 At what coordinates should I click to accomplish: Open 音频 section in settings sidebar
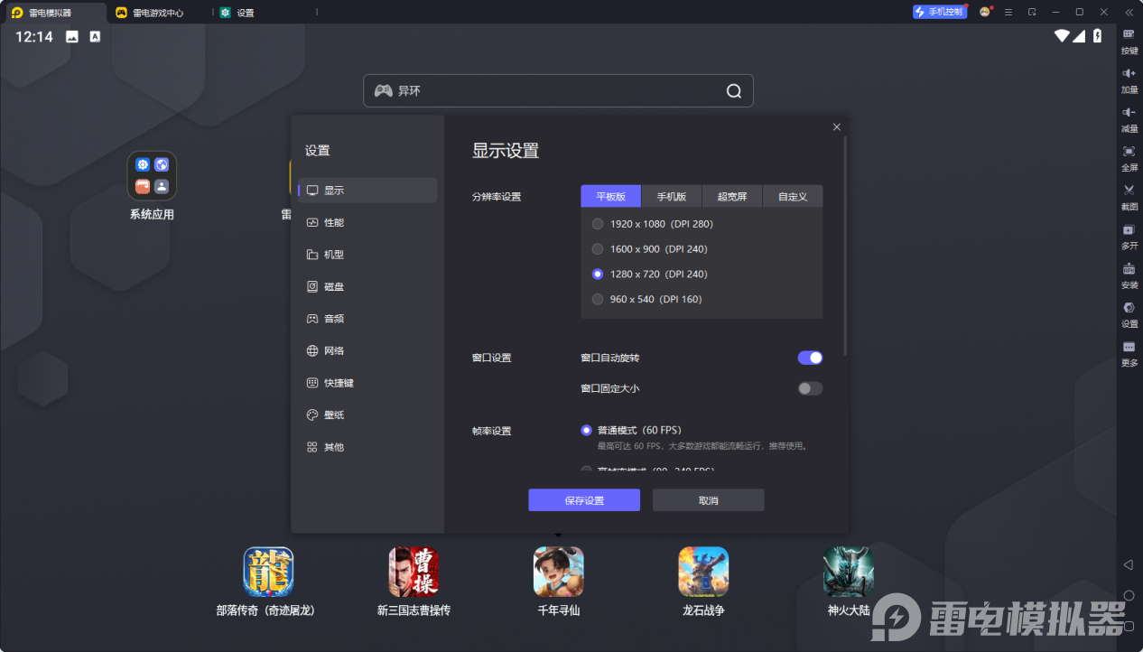coord(367,319)
